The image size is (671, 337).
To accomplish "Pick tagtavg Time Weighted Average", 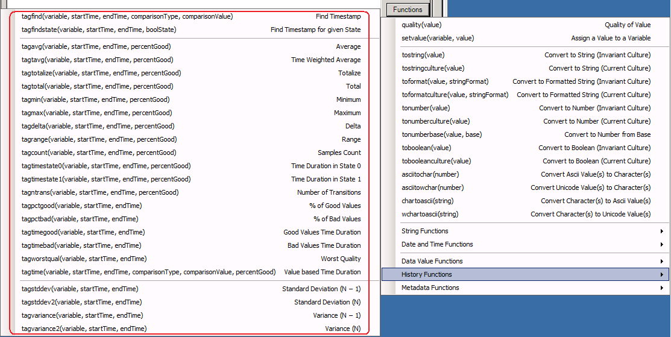I will click(x=191, y=60).
